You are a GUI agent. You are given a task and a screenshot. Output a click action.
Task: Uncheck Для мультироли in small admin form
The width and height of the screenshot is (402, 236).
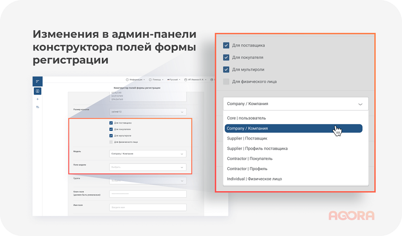[111, 136]
